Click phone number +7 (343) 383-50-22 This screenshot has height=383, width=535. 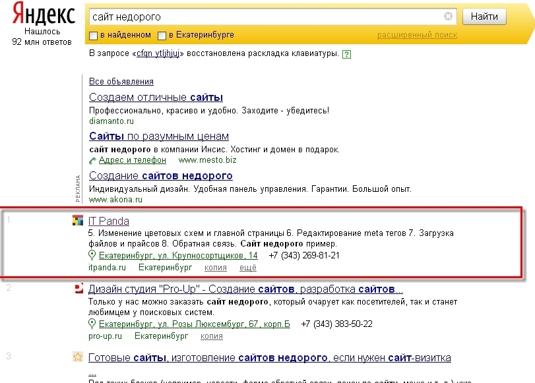point(336,324)
